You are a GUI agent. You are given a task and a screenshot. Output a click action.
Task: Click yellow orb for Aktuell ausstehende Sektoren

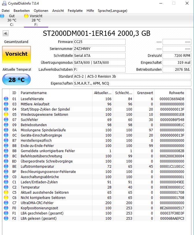pyautogui.click(x=6, y=192)
